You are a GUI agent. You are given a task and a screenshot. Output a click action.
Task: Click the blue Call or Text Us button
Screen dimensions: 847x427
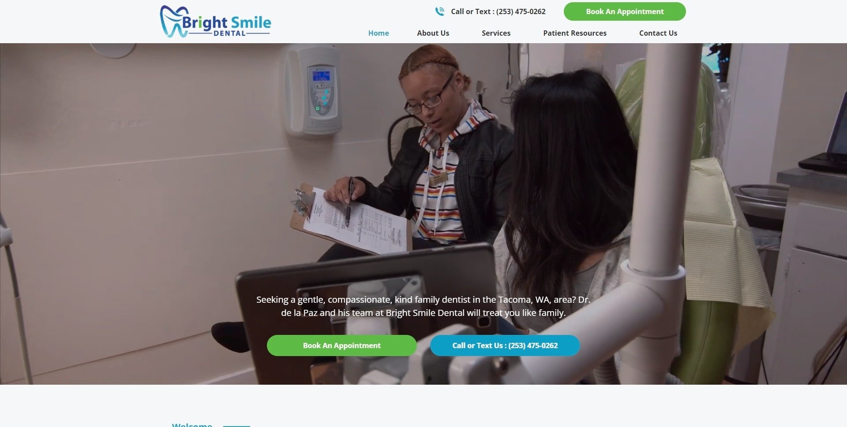point(505,345)
